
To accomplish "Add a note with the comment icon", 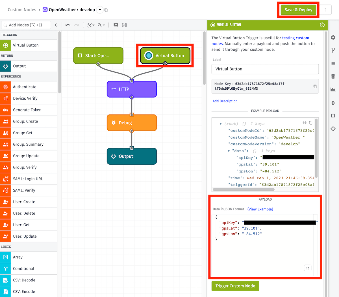I will (116, 25).
